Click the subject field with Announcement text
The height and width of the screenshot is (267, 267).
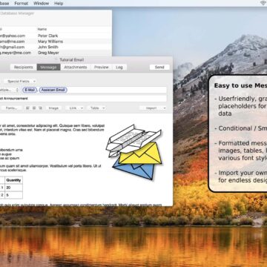tap(83, 99)
